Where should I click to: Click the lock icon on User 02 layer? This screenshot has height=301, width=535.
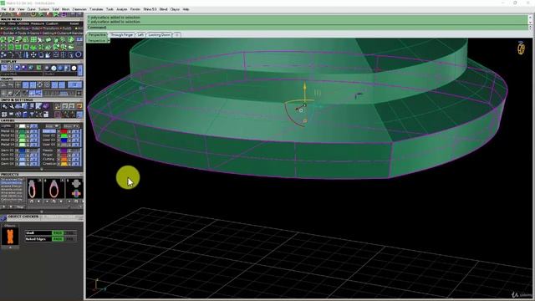click(69, 135)
